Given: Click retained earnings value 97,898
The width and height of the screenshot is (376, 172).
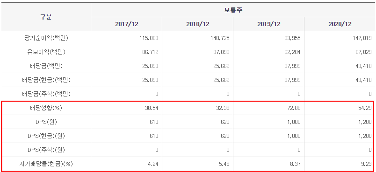Looking at the screenshot, I should pos(221,52).
